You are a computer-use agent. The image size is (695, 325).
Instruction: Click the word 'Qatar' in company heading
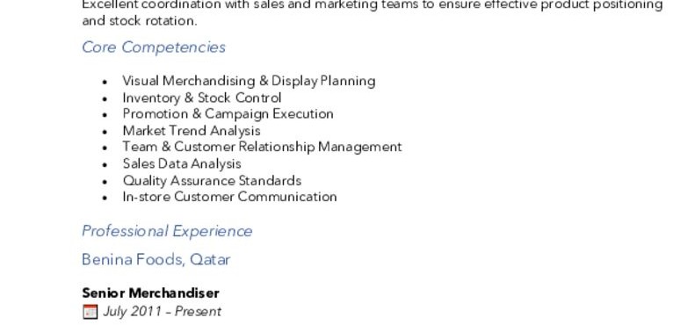(210, 259)
